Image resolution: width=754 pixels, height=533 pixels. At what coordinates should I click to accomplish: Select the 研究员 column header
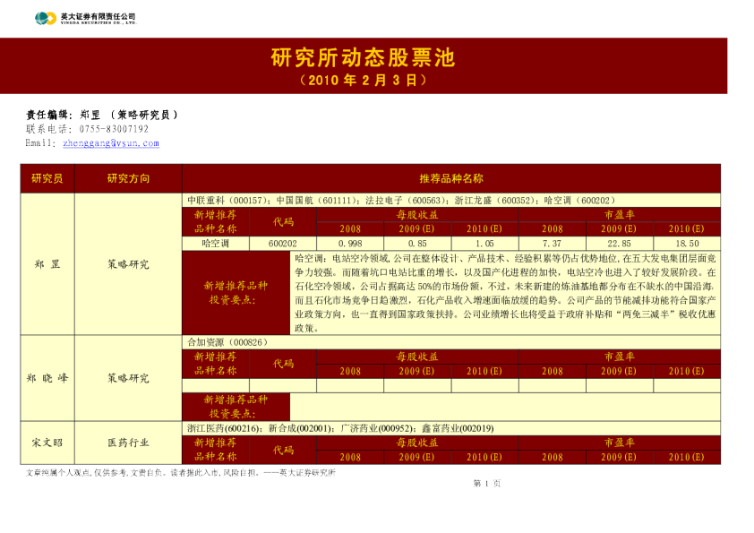pyautogui.click(x=49, y=176)
